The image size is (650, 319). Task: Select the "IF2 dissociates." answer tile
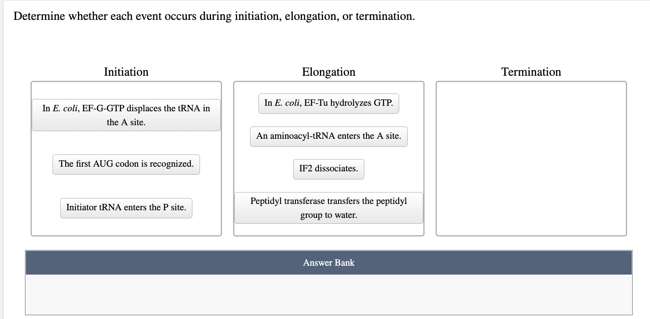328,168
